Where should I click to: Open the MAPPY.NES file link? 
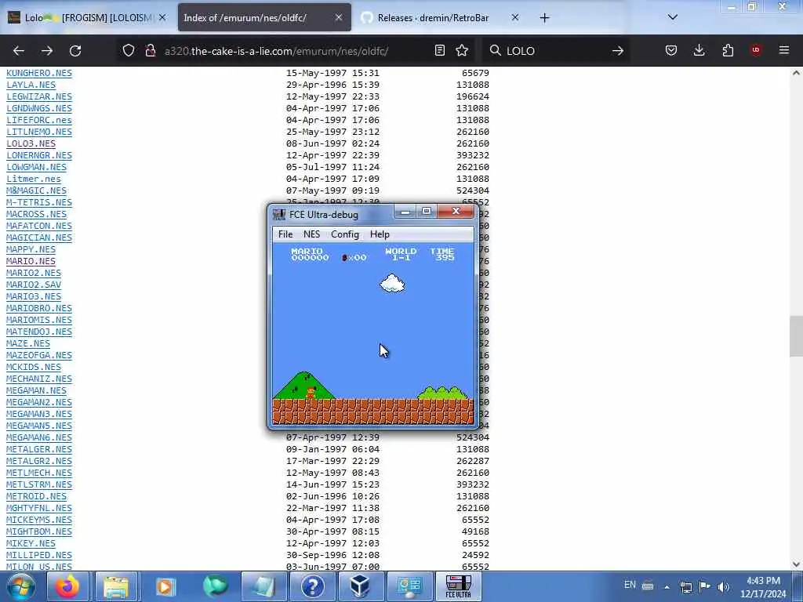31,249
